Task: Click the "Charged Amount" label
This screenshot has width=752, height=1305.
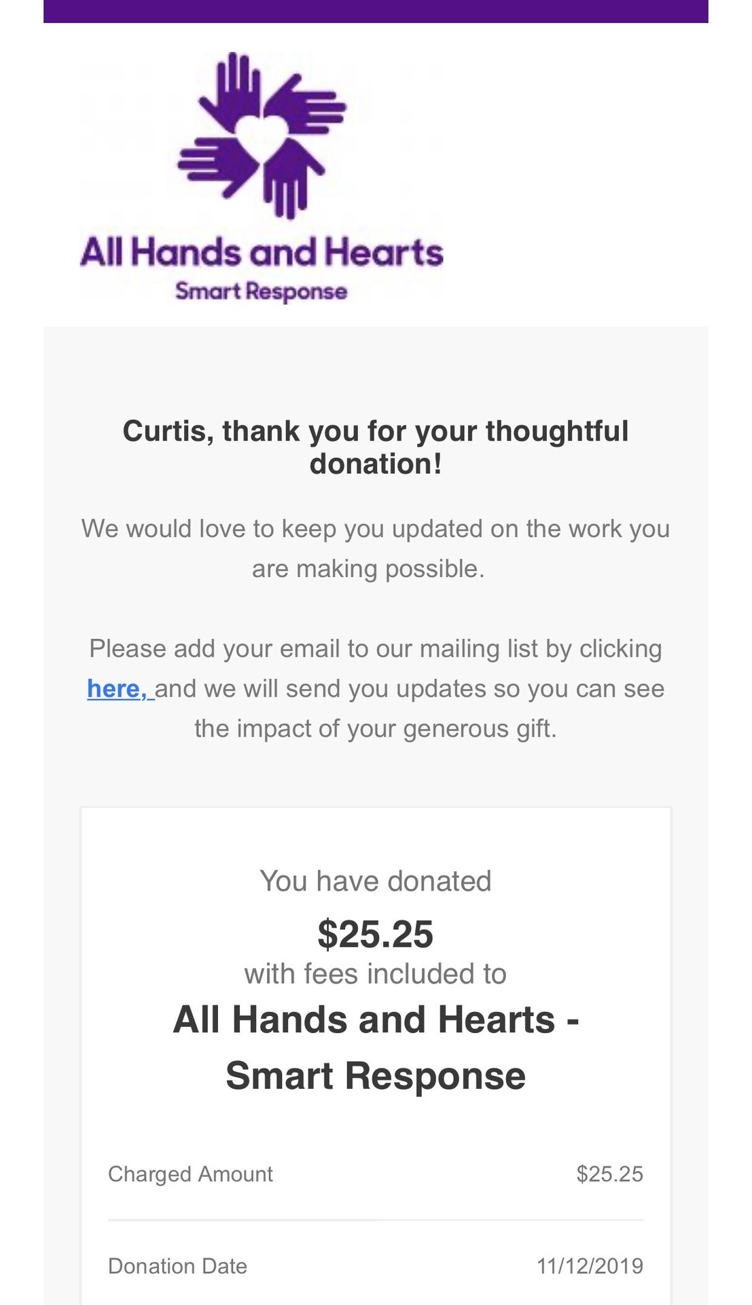Action: pyautogui.click(x=190, y=1174)
